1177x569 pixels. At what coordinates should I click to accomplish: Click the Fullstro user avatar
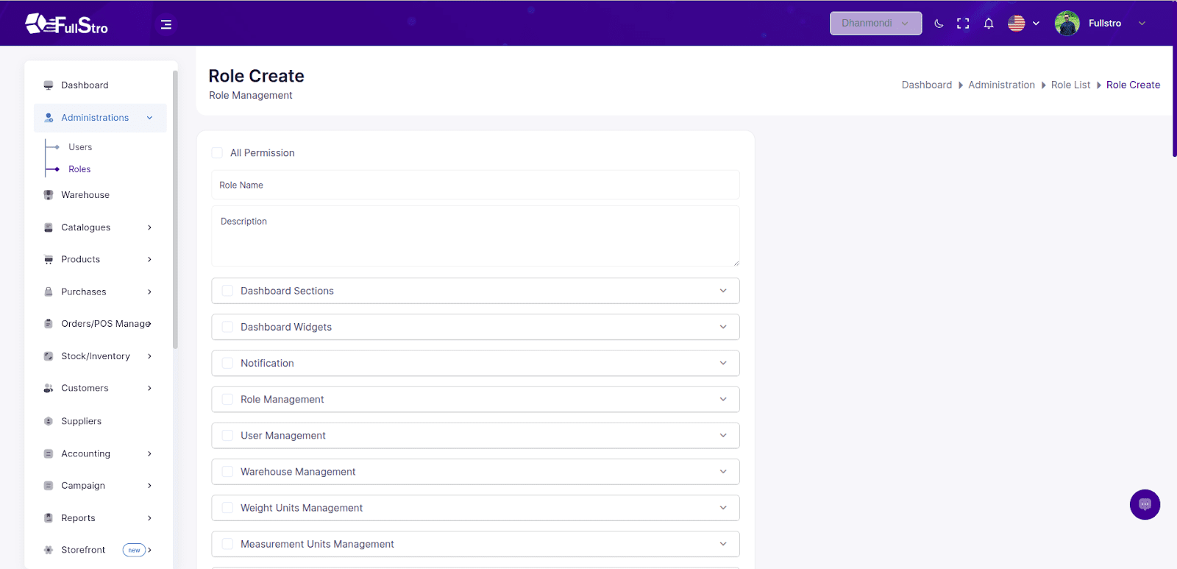pos(1067,24)
